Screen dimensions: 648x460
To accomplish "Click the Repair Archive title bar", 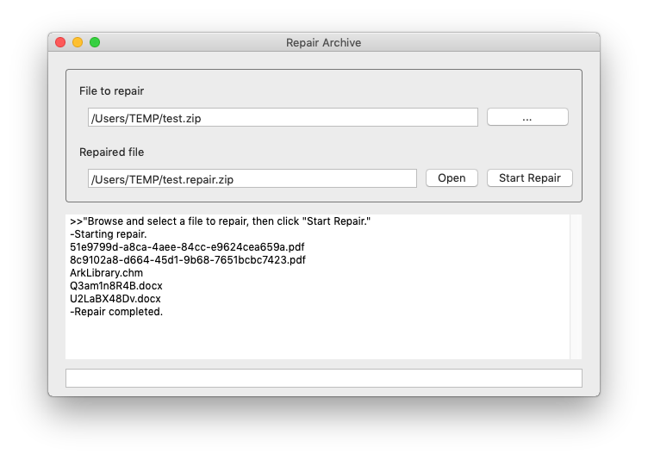I will pyautogui.click(x=323, y=42).
